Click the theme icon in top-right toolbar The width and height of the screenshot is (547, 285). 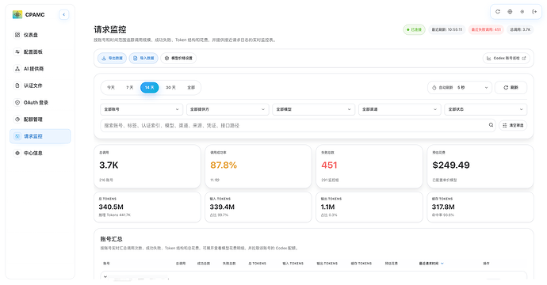click(522, 12)
